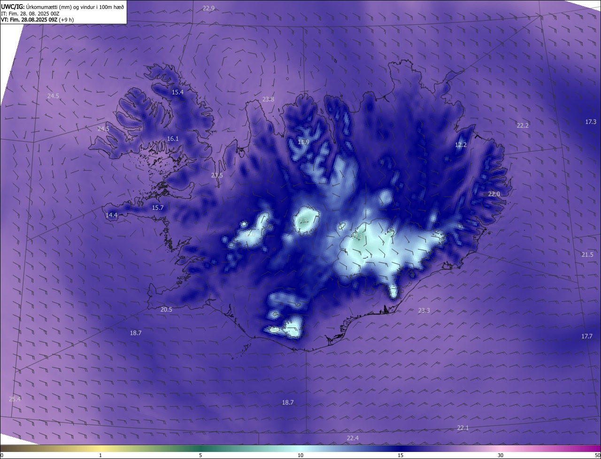Click the color scale tick labeled 30
Image resolution: width=601 pixels, height=459 pixels.
click(501, 455)
